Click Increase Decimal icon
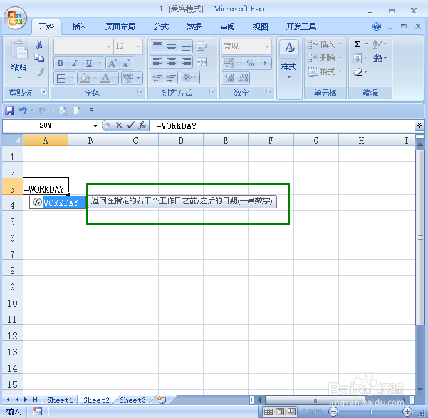The height and width of the screenshot is (418, 428). click(229, 78)
